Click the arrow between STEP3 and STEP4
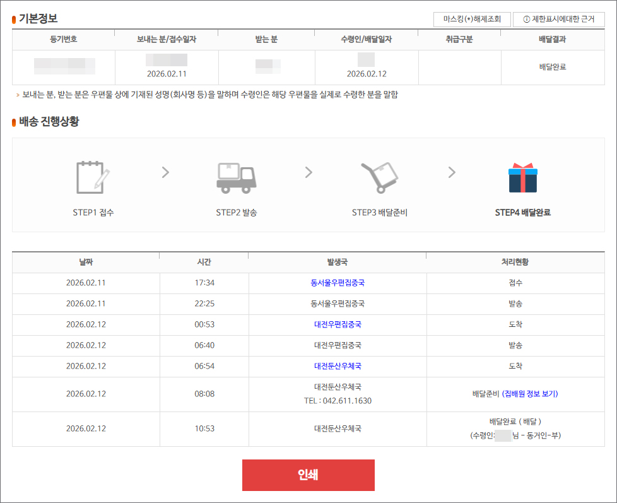The width and height of the screenshot is (617, 503). click(x=452, y=172)
